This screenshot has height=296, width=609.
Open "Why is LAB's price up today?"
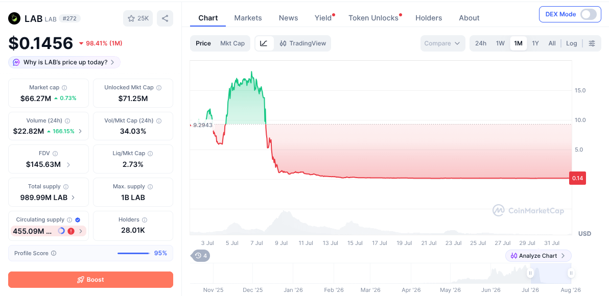tap(64, 62)
